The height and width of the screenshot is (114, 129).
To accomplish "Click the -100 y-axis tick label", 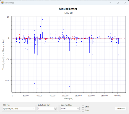I will [7, 80].
